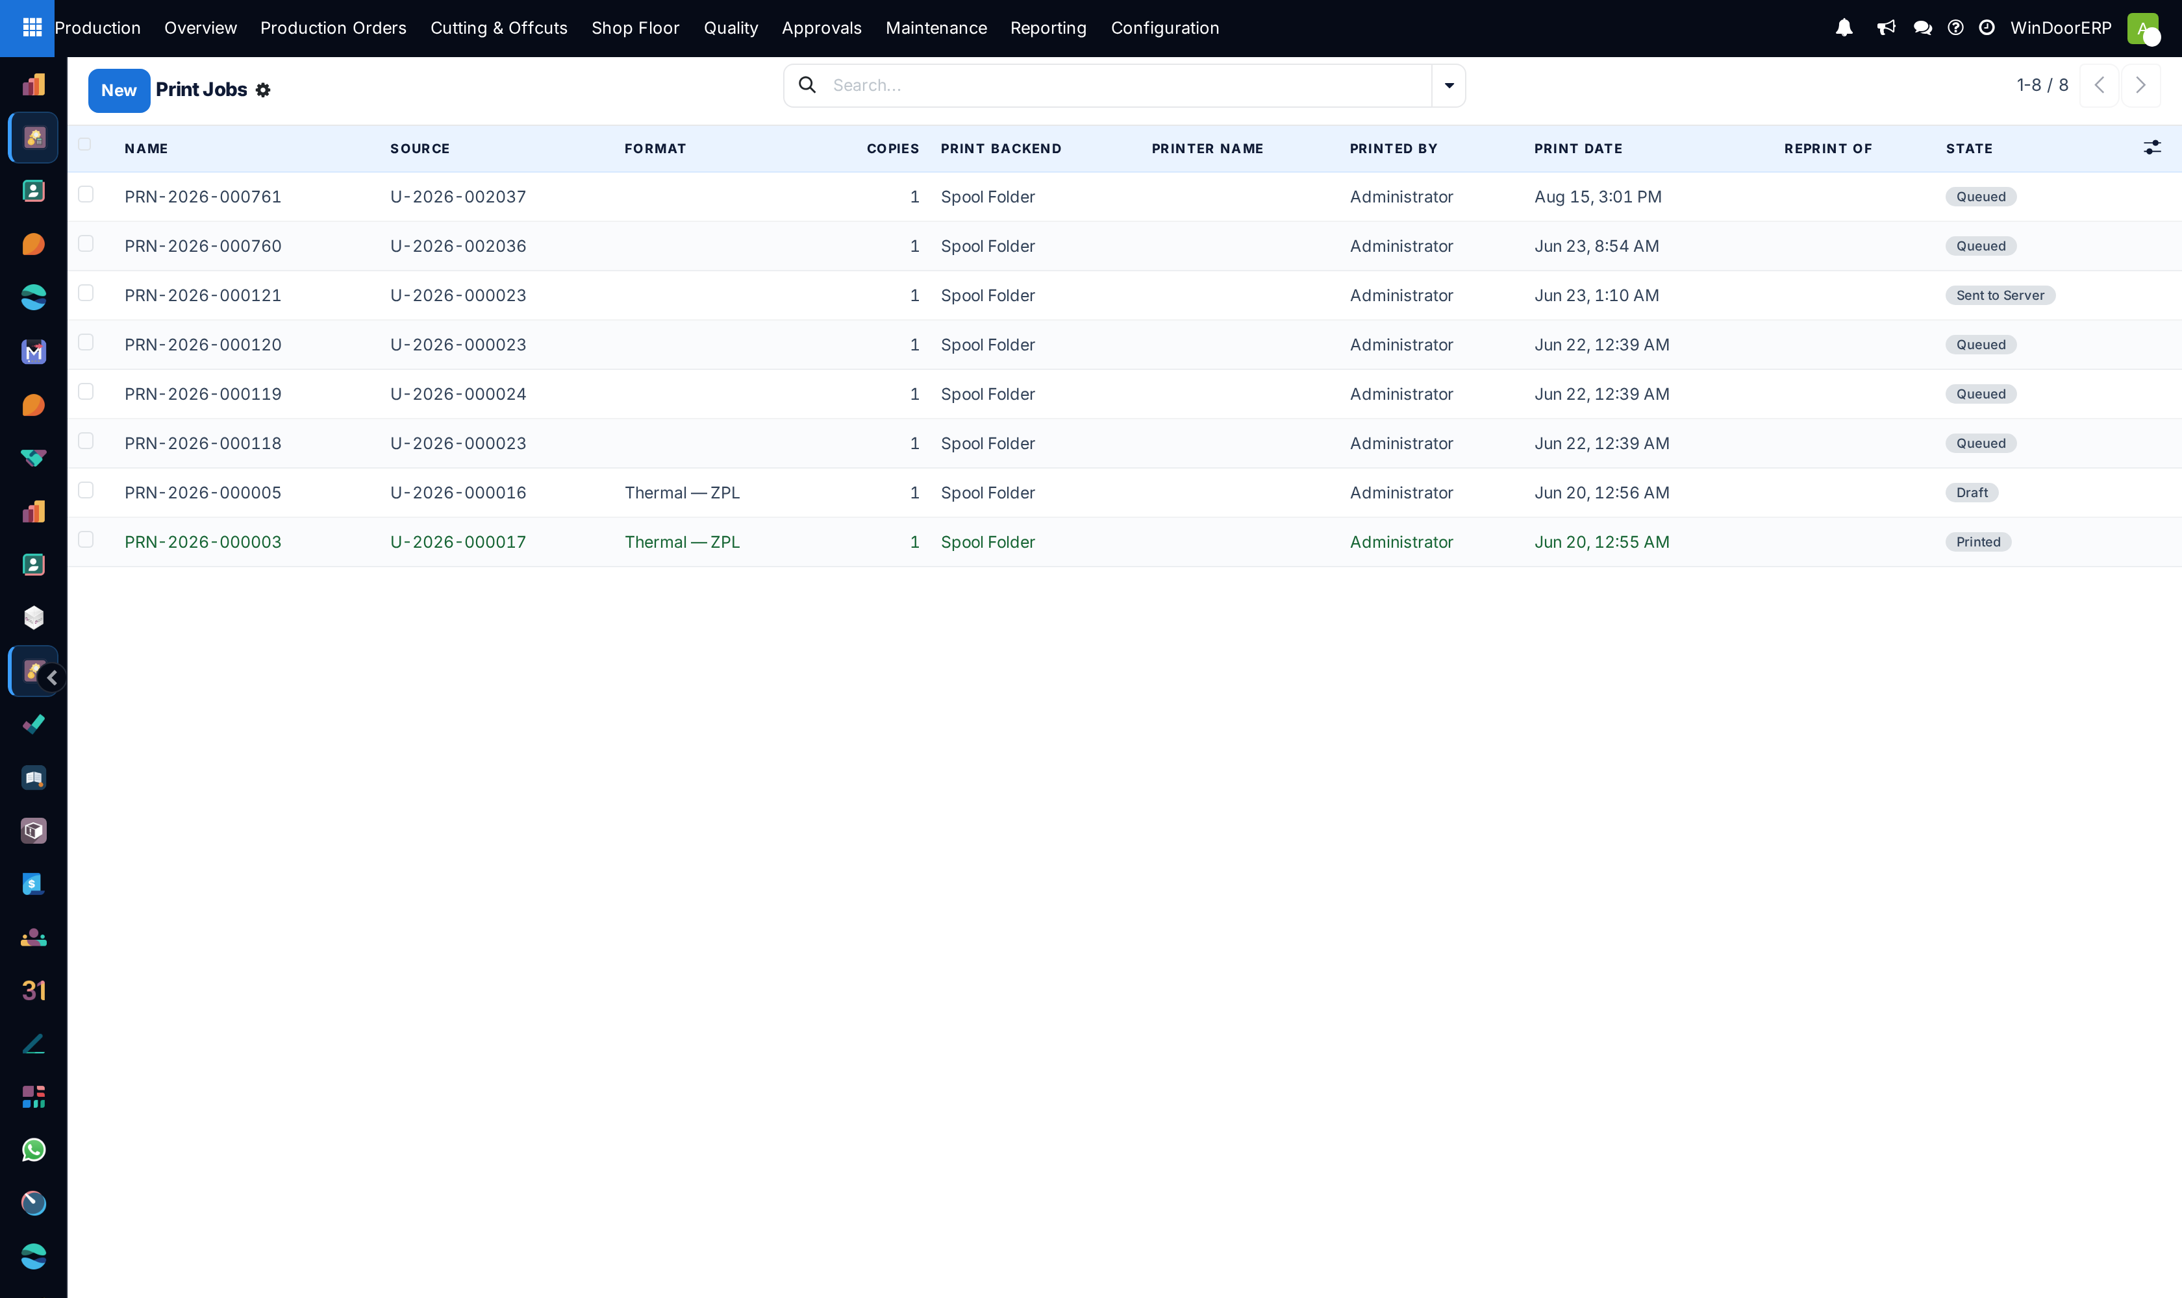Open the teal checkmark app icon
2182x1298 pixels.
33,724
